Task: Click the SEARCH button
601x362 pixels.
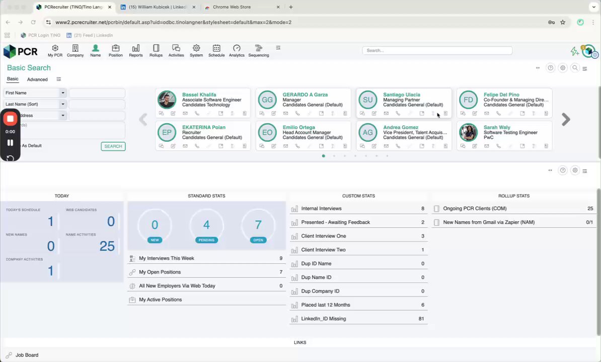Action: coord(113,146)
